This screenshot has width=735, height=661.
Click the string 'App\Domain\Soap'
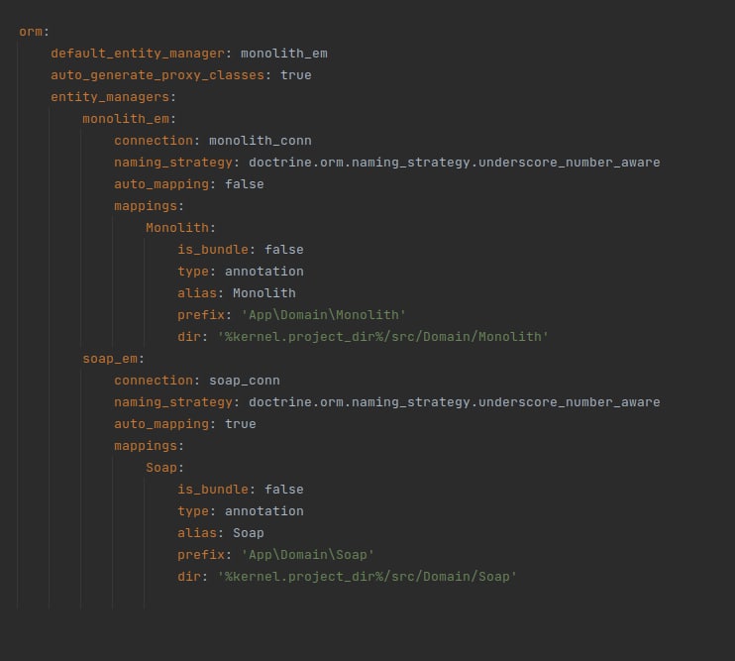tap(307, 555)
